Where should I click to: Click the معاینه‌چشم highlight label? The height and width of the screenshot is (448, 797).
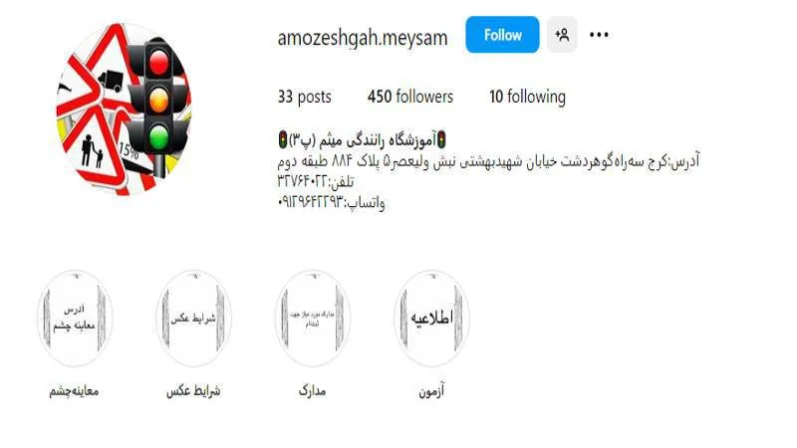coord(74,391)
